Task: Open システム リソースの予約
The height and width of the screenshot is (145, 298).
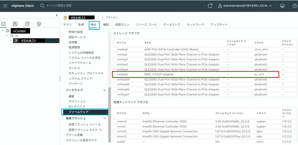Action: tap(85, 57)
